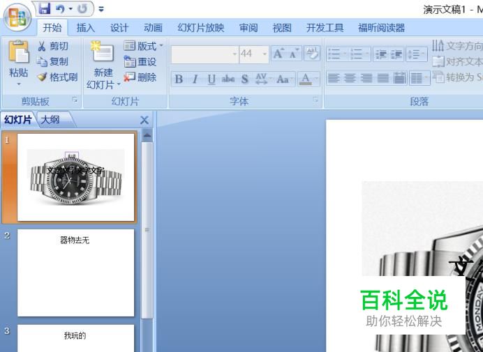
Task: Apply distributed text alignment
Action: point(399,78)
